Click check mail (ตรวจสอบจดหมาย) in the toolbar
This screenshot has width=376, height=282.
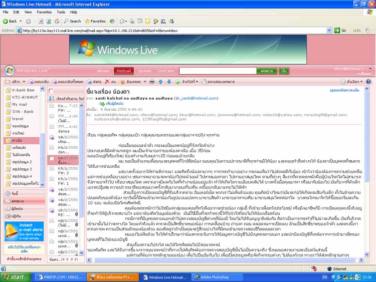pyautogui.click(x=218, y=82)
